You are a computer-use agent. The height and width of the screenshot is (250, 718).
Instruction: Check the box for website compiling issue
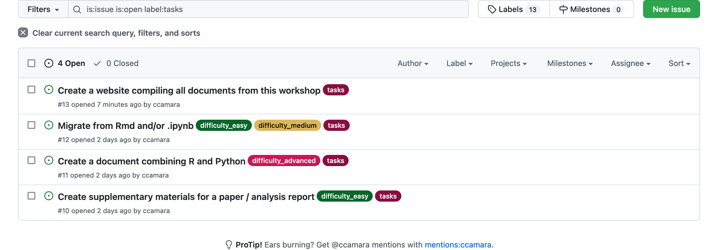point(31,90)
